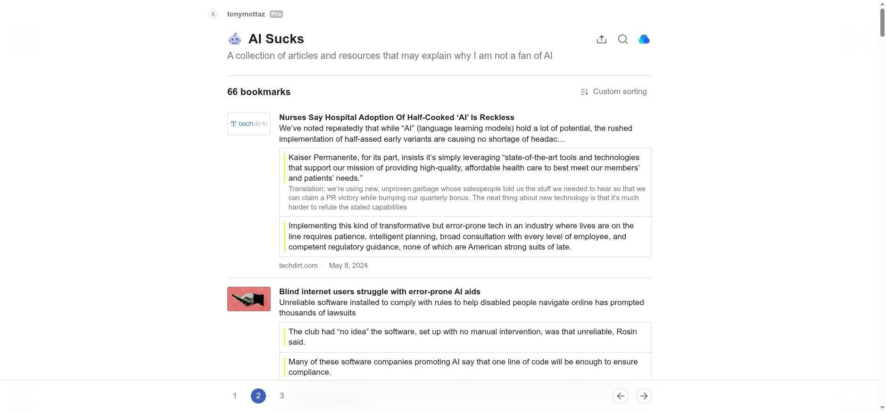Screen dimensions: 886x412
Task: Click the robot collection icon
Action: coord(235,39)
